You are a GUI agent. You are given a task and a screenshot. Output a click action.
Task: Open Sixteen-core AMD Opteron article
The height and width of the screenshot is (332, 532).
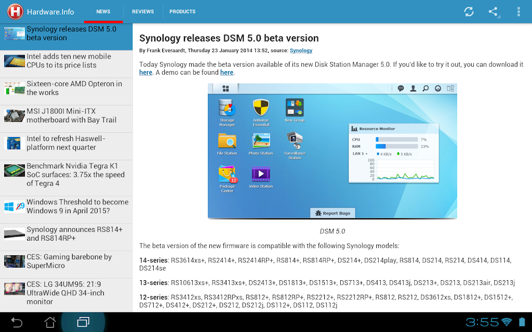pos(66,91)
